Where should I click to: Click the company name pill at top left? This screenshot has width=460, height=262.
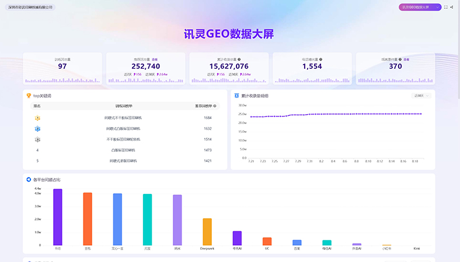[x=30, y=7]
